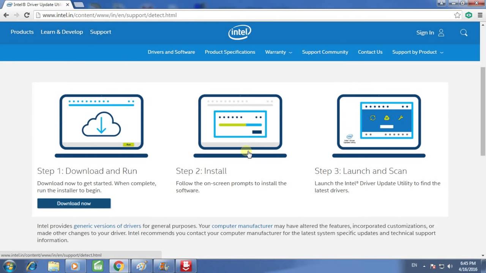Open generic versions of drivers link
This screenshot has width=486, height=273.
[x=107, y=226]
